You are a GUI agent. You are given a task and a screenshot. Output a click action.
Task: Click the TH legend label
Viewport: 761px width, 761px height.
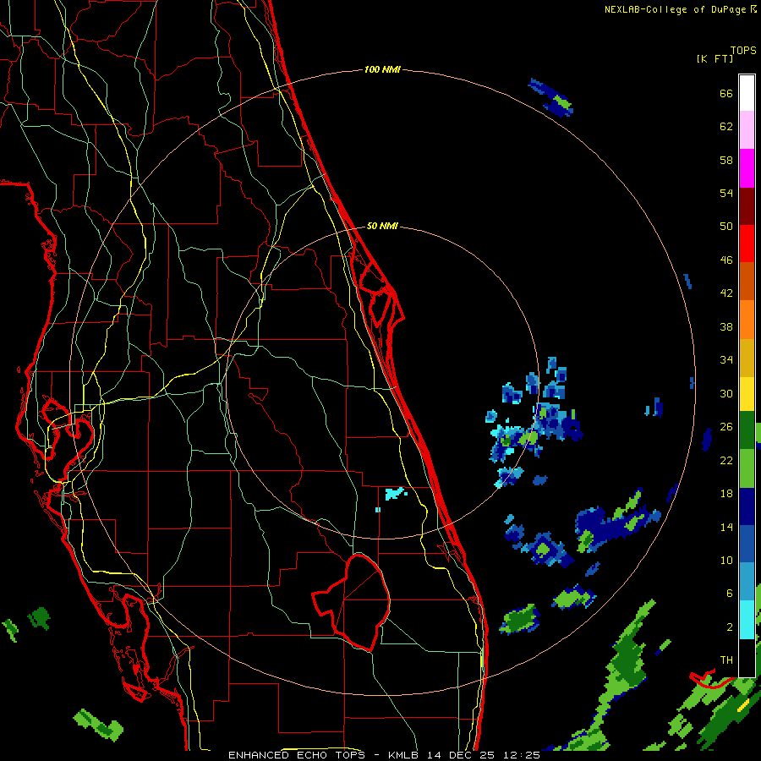(x=726, y=660)
